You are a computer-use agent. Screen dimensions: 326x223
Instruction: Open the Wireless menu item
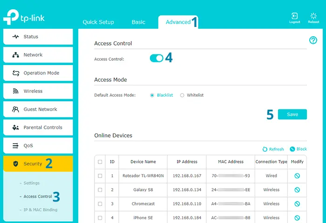click(38, 91)
